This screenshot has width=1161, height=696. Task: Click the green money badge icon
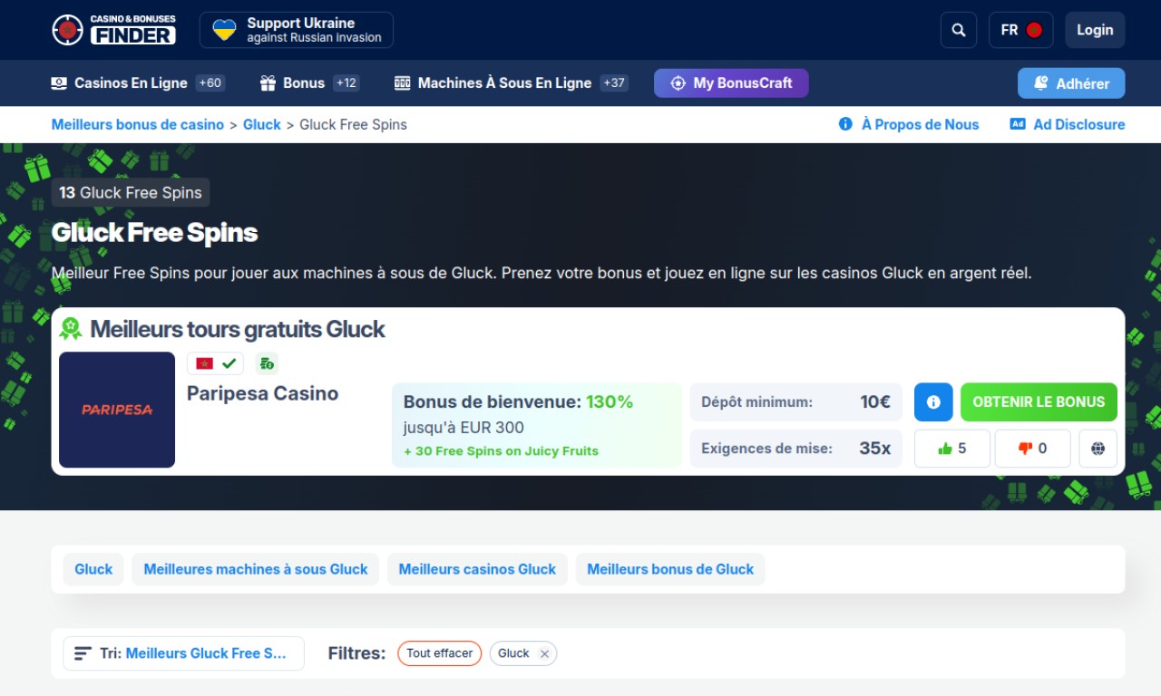[267, 363]
